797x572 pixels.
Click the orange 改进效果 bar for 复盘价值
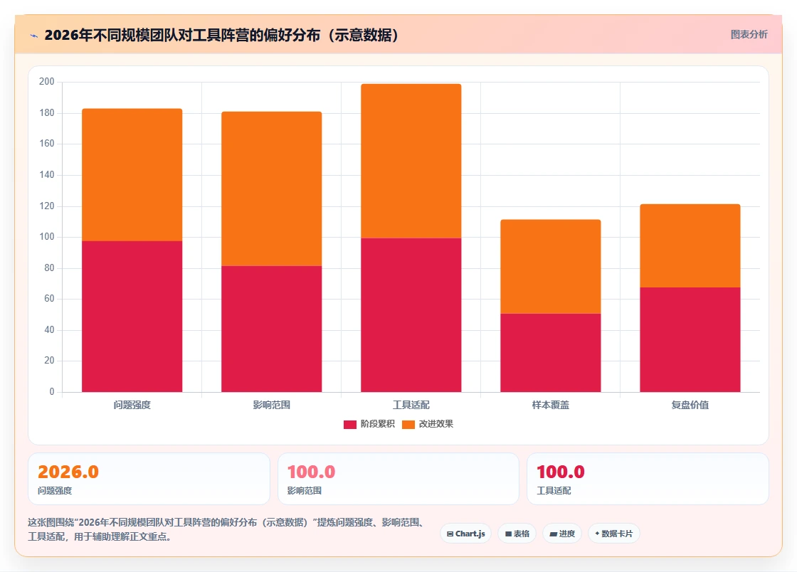pyautogui.click(x=690, y=246)
